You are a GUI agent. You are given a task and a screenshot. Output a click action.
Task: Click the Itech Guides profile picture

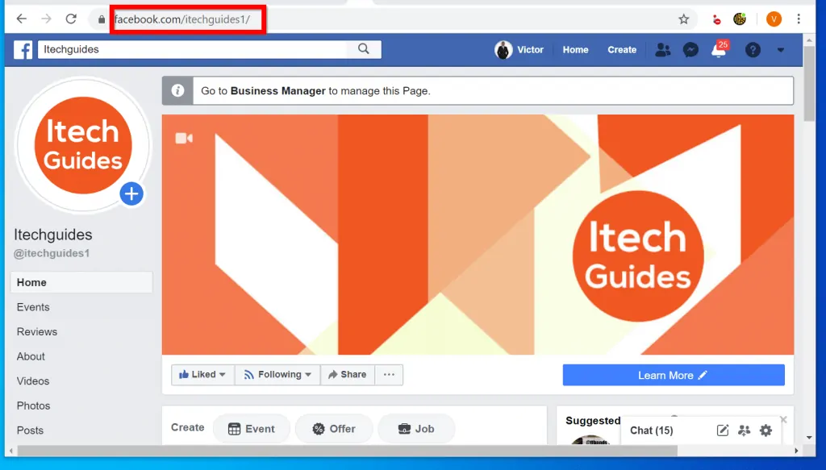(83, 145)
